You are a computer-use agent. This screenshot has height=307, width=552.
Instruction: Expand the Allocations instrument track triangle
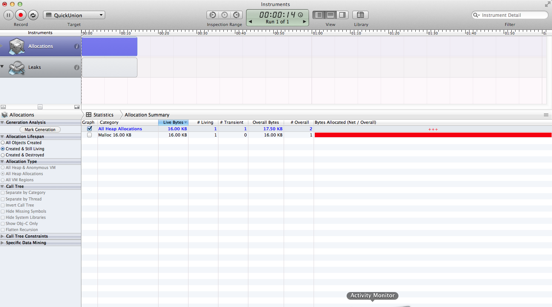(x=2, y=46)
